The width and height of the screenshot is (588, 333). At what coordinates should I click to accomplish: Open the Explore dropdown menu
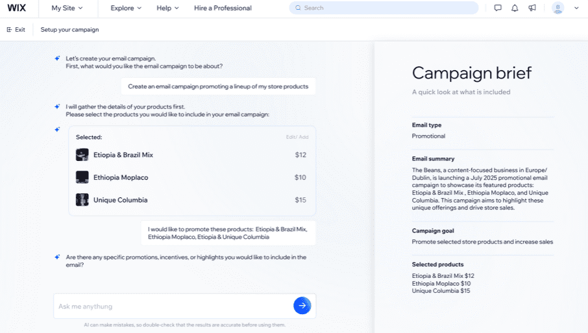126,8
